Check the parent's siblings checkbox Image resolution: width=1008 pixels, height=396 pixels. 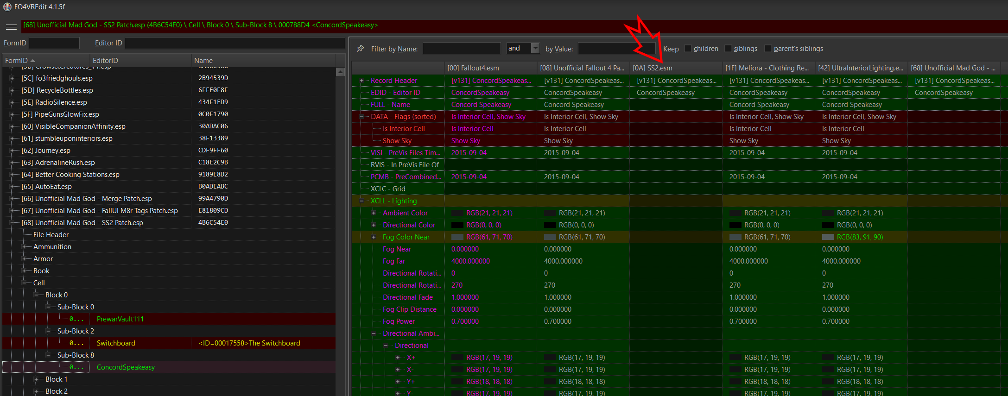pyautogui.click(x=768, y=49)
